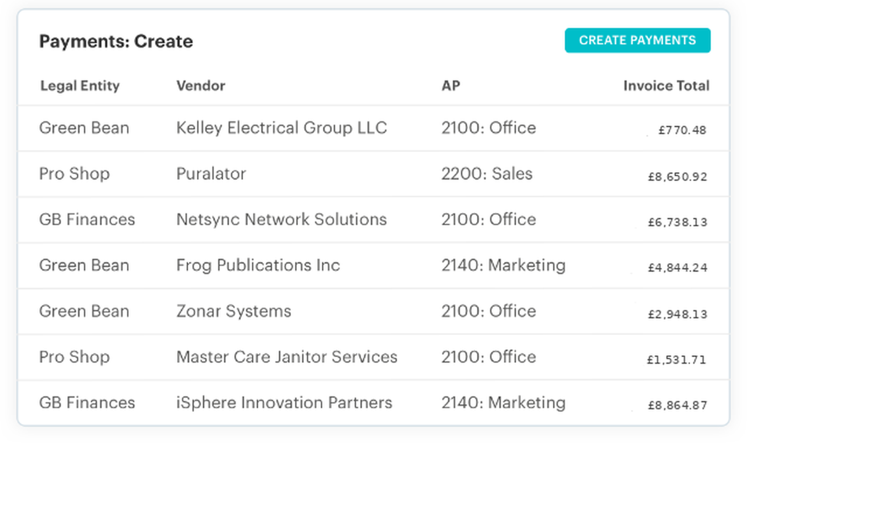Viewport: 873px width, 513px height.
Task: Open the Netsync Network Solutions row
Action: tap(373, 220)
